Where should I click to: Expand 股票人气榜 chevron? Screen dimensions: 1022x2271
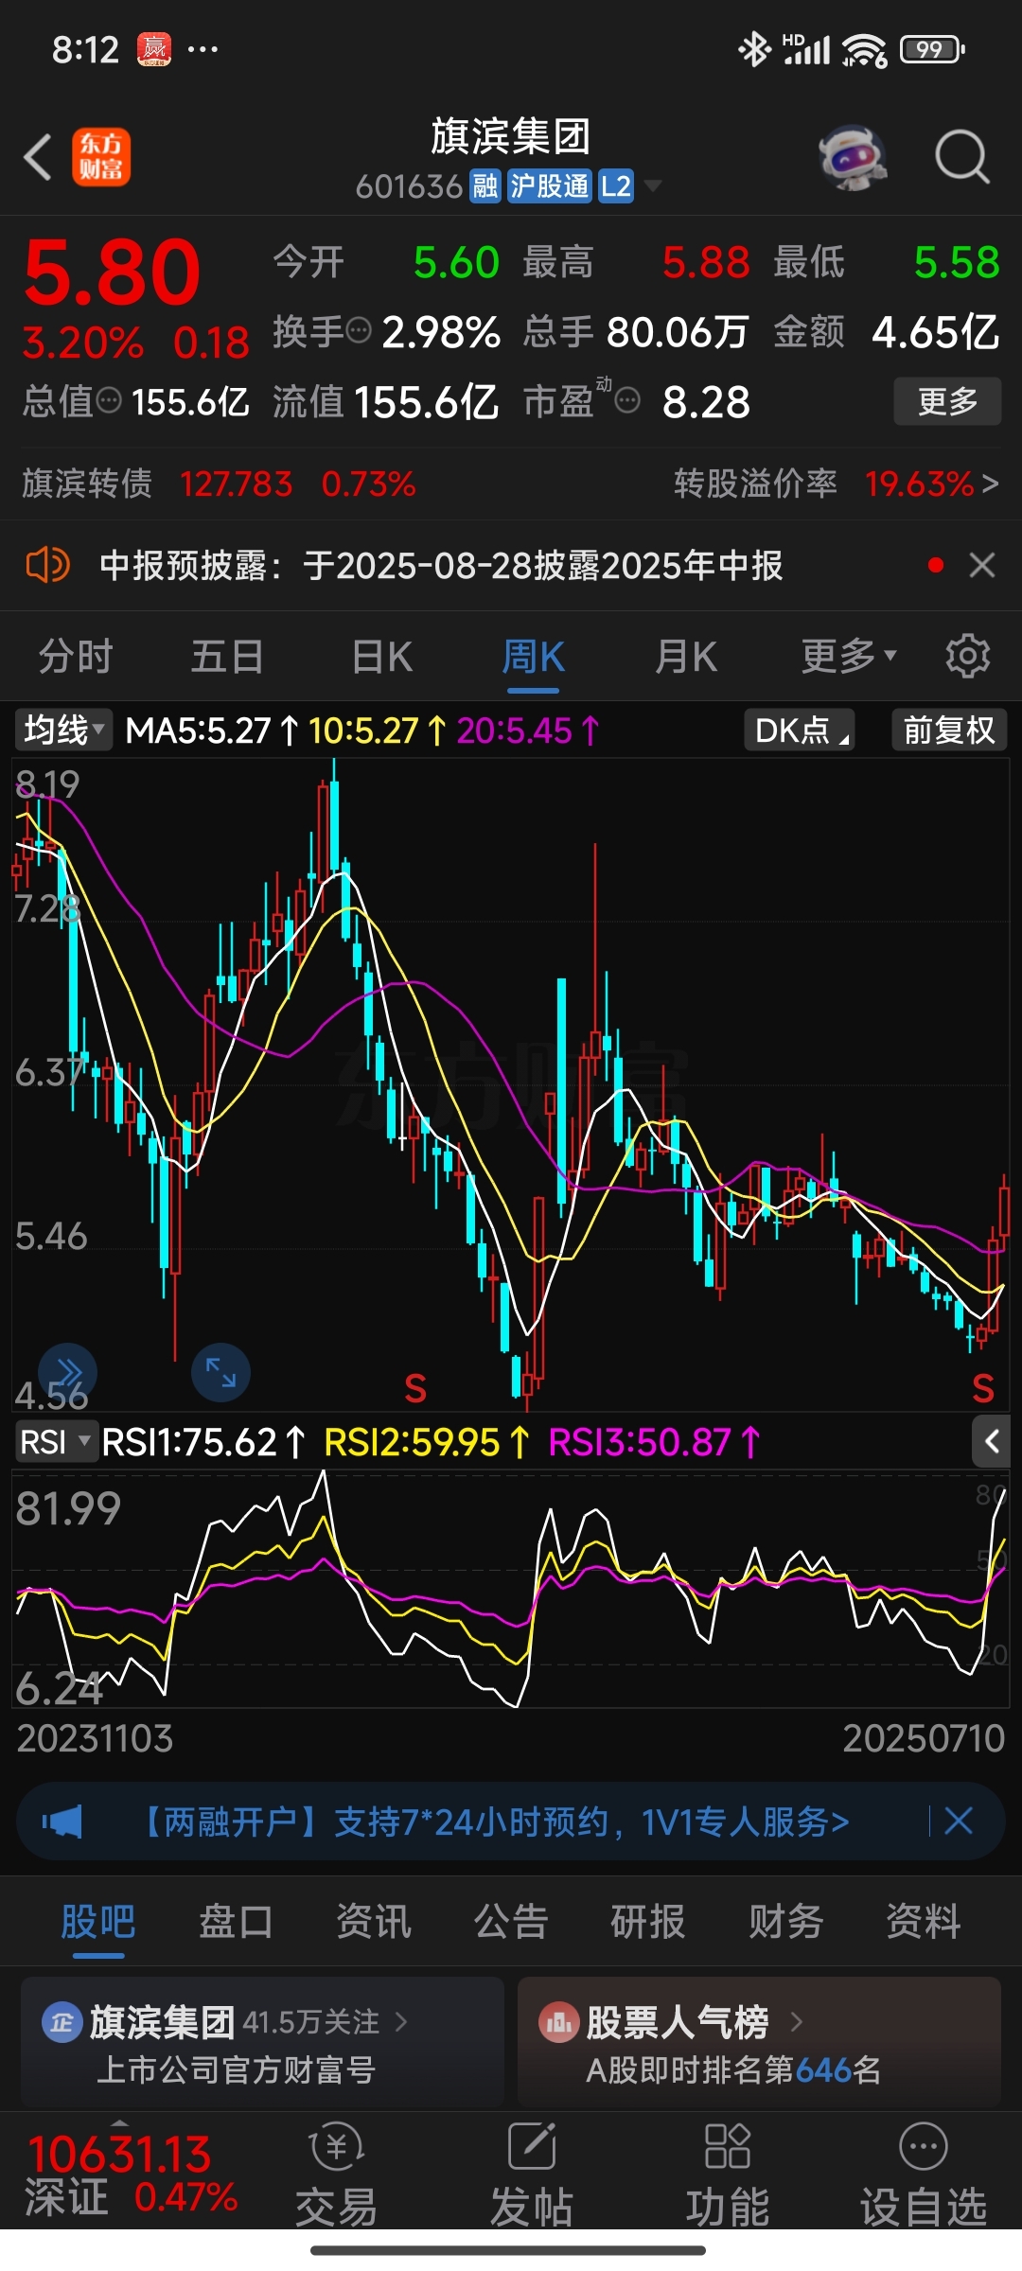coord(797,2022)
